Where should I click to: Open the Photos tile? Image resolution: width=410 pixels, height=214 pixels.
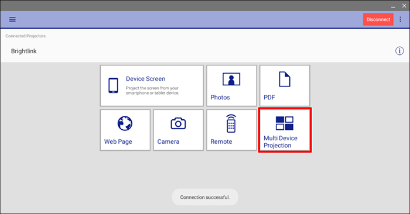231,85
